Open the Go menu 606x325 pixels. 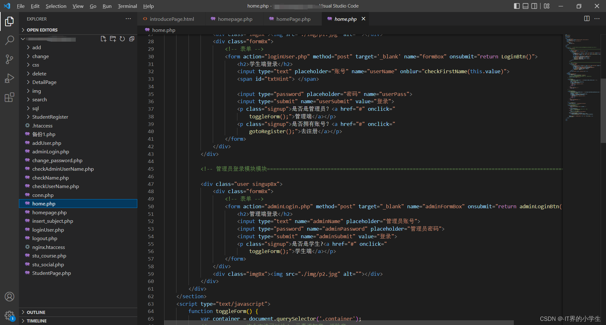[x=93, y=6]
